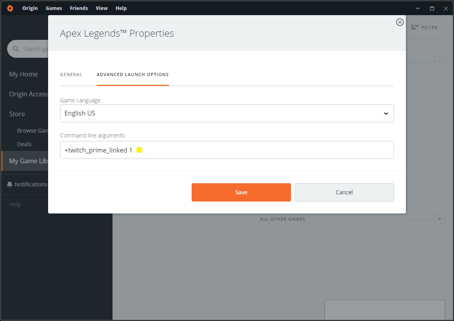Save the launch options
Viewport: 454px width, 321px height.
tap(241, 192)
